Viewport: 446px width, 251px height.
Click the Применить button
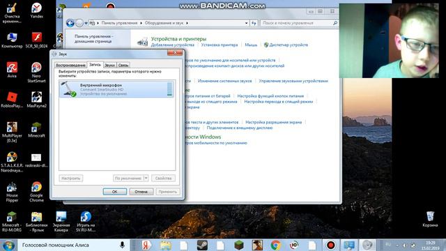click(168, 192)
